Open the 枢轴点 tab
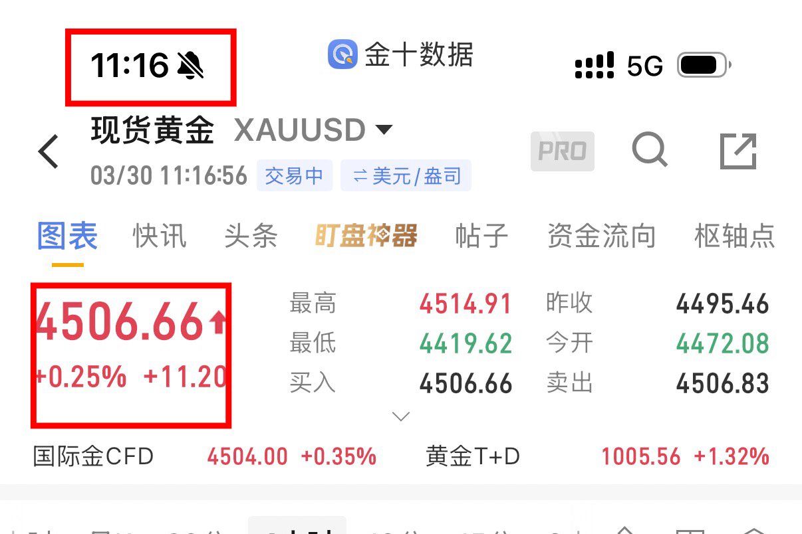This screenshot has height=534, width=802. tap(735, 236)
